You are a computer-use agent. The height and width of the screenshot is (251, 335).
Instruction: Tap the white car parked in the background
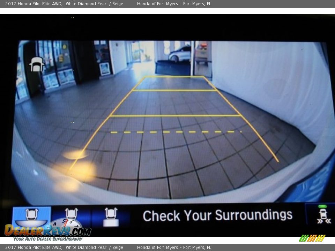[179, 54]
